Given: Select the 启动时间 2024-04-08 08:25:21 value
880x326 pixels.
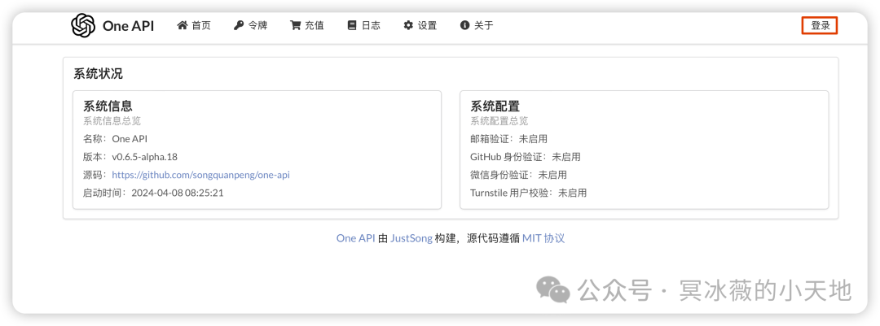Looking at the screenshot, I should click(x=178, y=193).
